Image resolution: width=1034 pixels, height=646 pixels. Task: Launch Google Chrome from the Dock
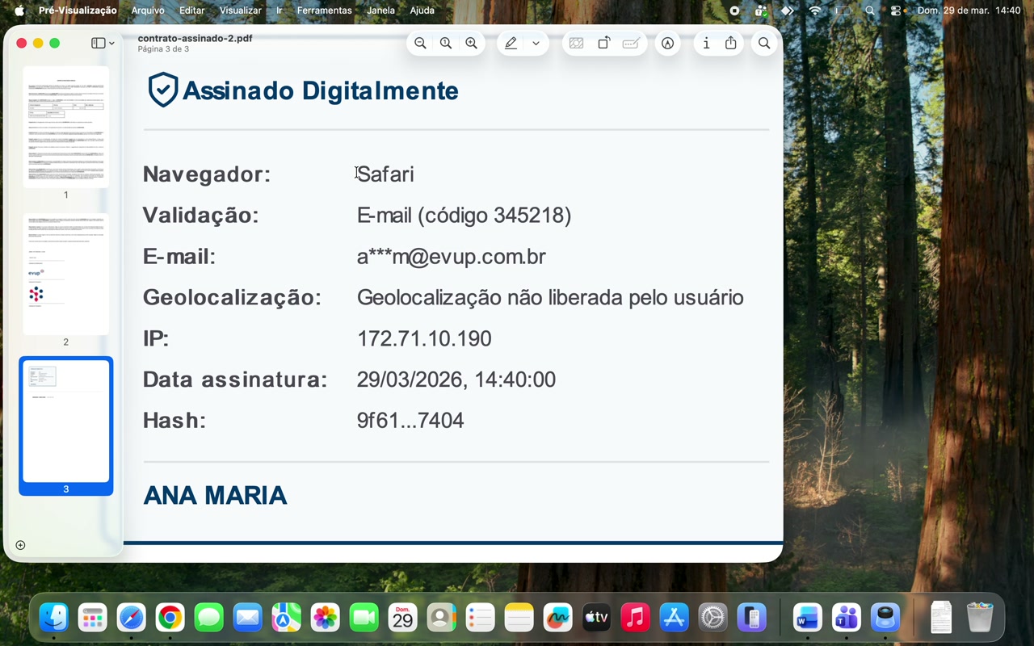(x=170, y=619)
